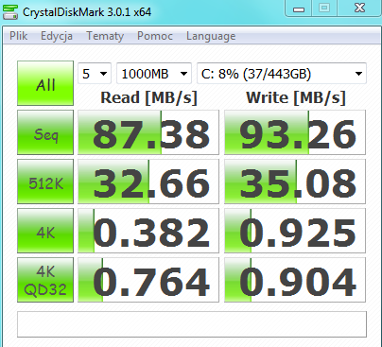This screenshot has width=382, height=347.
Task: Select the 4K QD32 read result 0.764
Action: (148, 280)
